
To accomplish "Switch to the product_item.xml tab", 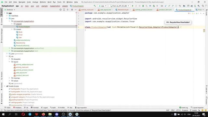I will (165, 10).
